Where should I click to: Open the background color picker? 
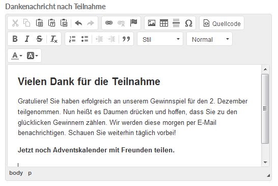(x=33, y=56)
